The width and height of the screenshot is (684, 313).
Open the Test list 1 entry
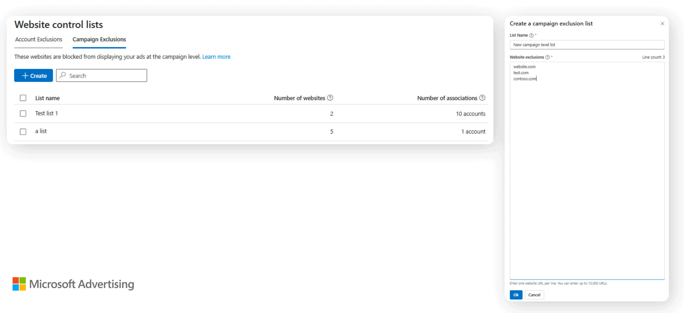46,113
